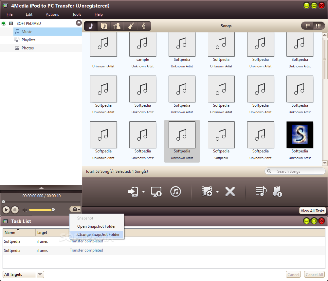The width and height of the screenshot is (328, 281).
Task: Minimize the Task List panel
Action: pyautogui.click(x=306, y=221)
